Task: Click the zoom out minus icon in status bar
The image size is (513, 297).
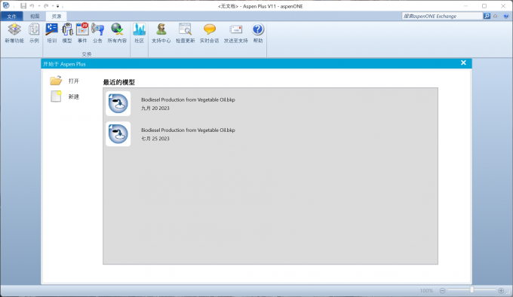Action: tap(442, 290)
